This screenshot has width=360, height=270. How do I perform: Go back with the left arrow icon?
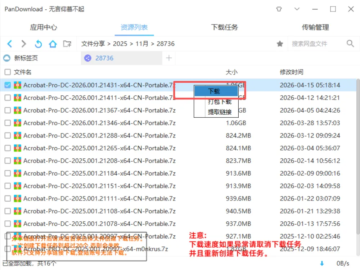[10, 44]
